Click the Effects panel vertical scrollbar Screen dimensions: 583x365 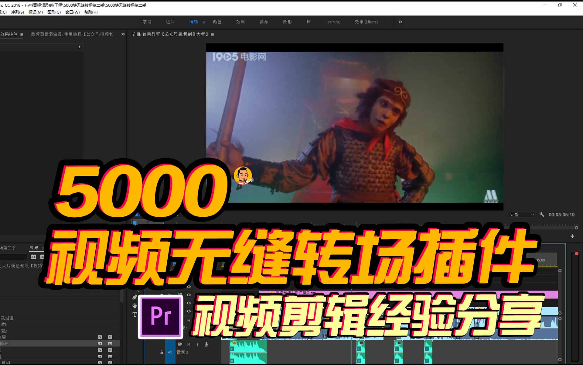tap(122, 296)
